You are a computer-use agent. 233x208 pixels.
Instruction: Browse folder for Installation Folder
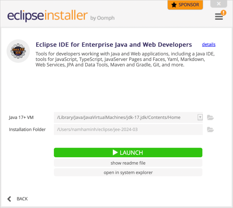[x=210, y=130]
